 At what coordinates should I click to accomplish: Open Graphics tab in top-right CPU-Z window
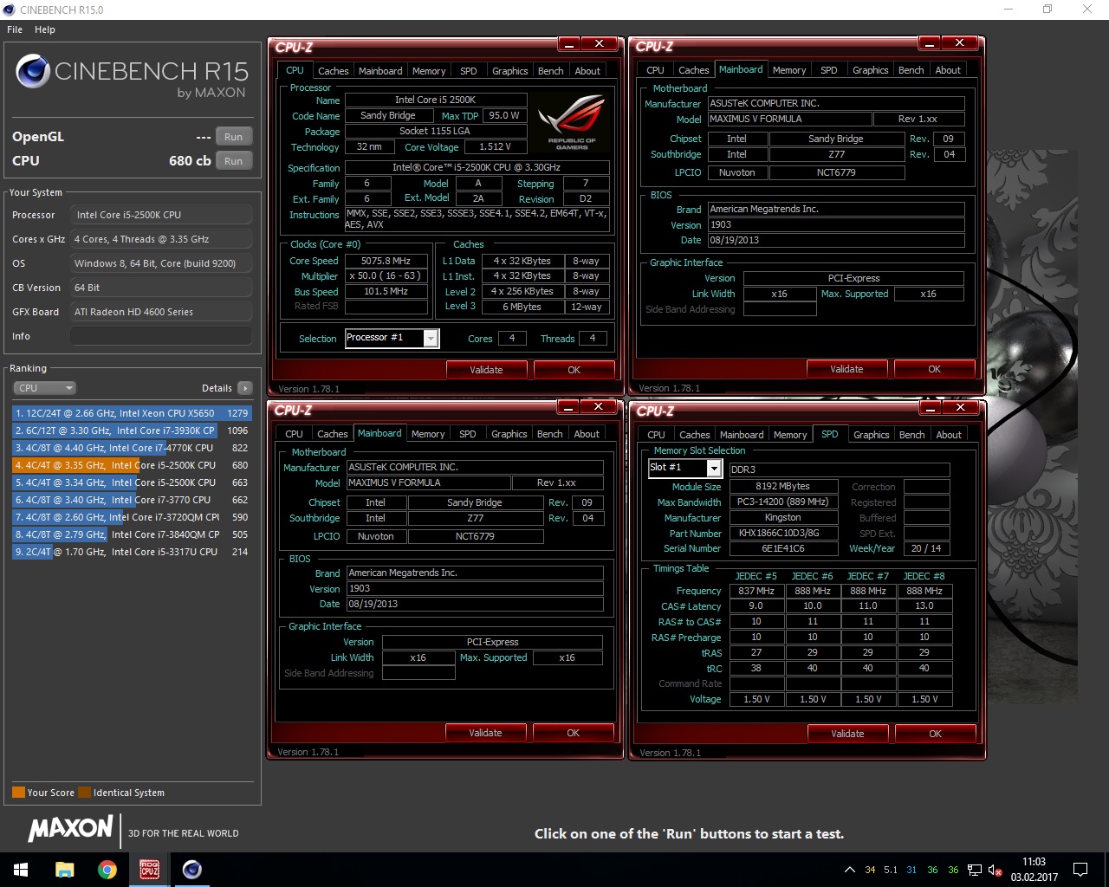point(871,70)
